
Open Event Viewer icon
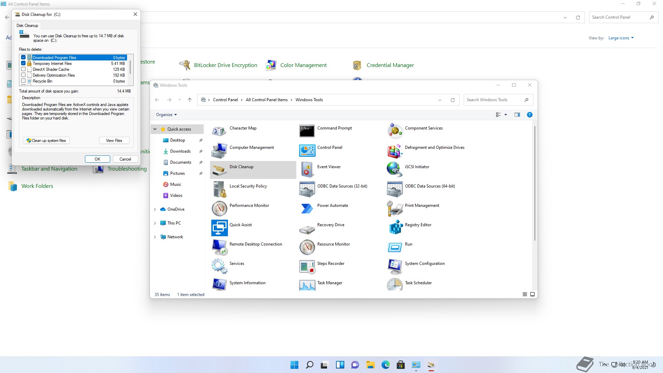click(307, 170)
